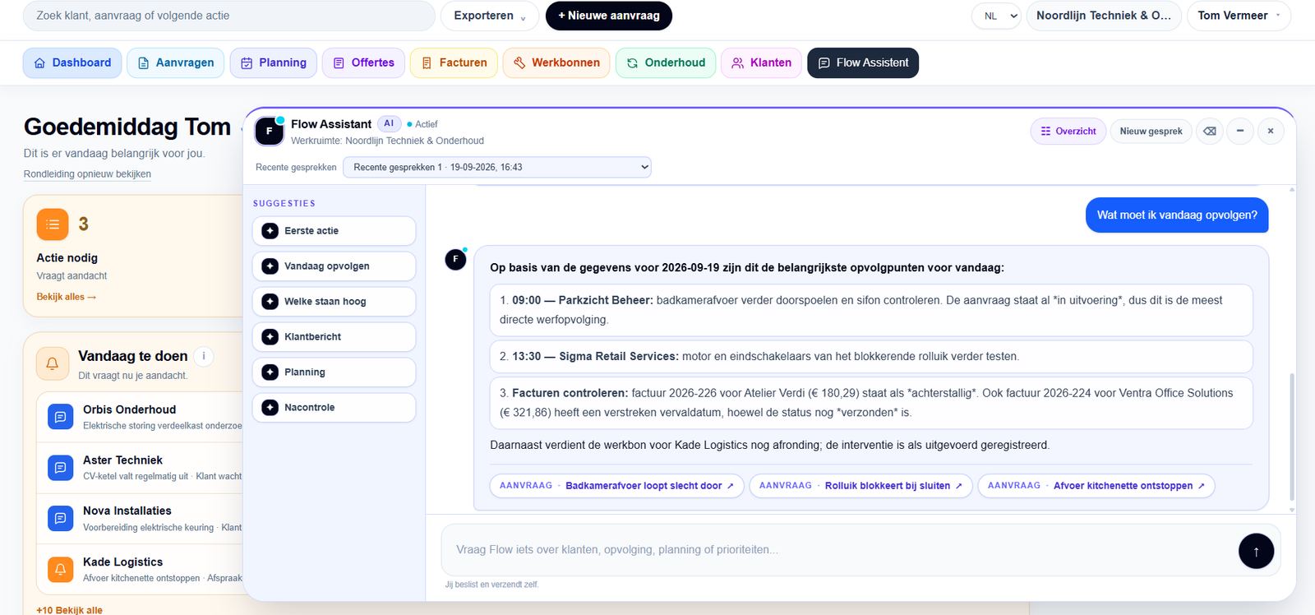This screenshot has width=1315, height=615.
Task: Open request Badkamerafvoer loopt slecht door
Action: (x=617, y=486)
